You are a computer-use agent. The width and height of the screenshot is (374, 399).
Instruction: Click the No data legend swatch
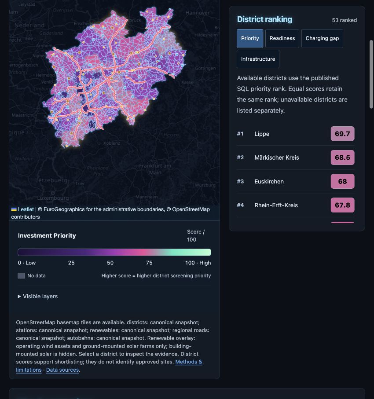point(22,275)
